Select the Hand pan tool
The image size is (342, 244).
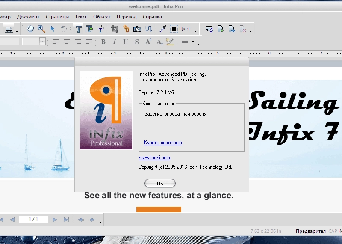click(x=30, y=29)
